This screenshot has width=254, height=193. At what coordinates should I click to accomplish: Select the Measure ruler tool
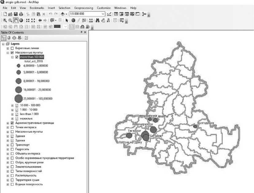tap(91, 21)
